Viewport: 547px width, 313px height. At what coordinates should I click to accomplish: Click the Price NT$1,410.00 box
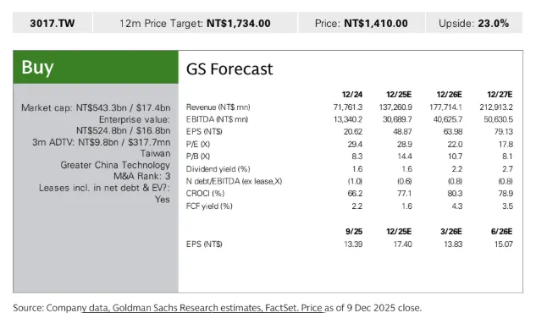click(362, 23)
